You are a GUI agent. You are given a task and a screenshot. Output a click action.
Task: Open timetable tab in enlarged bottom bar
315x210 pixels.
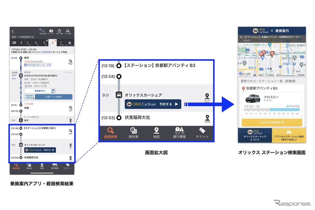pos(133,133)
